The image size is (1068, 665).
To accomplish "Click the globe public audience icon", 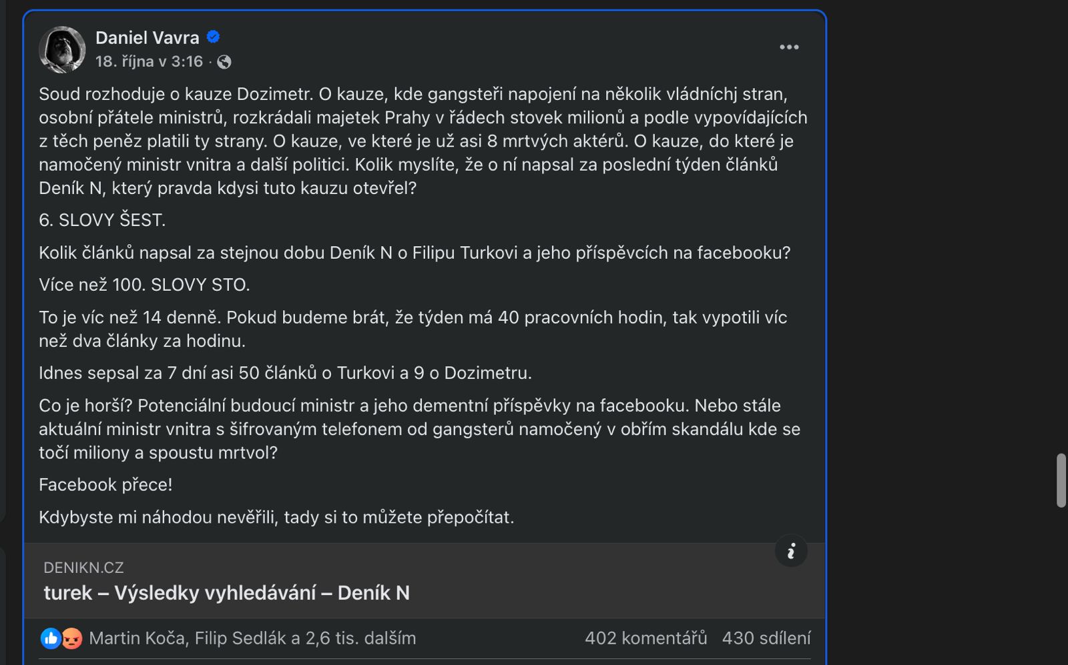I will point(224,62).
